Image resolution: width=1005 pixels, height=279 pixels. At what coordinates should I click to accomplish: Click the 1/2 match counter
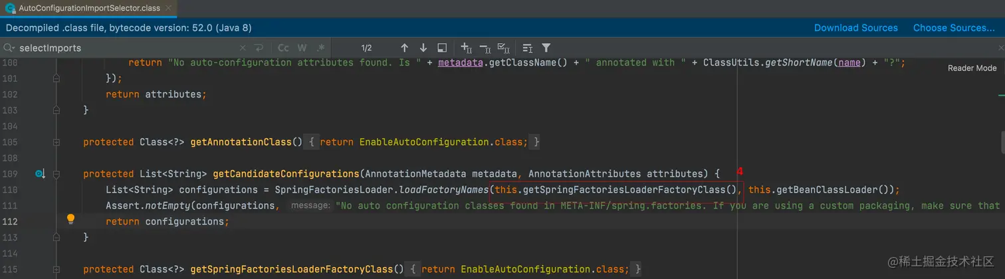pos(366,48)
